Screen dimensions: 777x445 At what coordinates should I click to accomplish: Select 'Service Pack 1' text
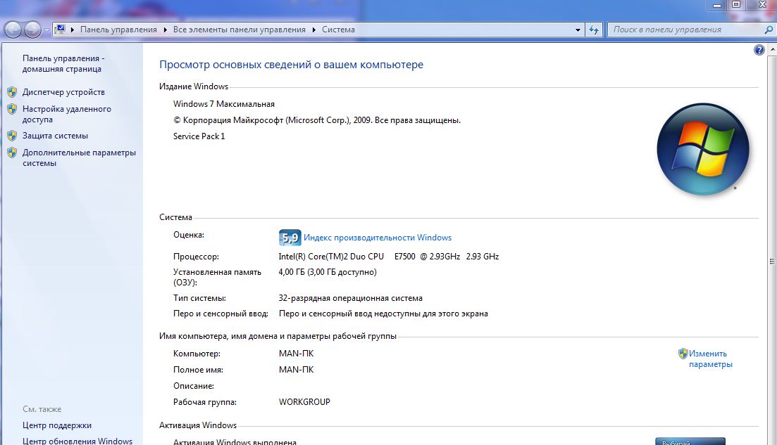coord(199,136)
